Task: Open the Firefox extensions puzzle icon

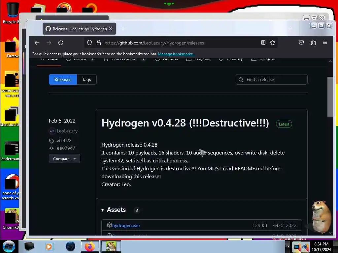Action: coord(313,42)
